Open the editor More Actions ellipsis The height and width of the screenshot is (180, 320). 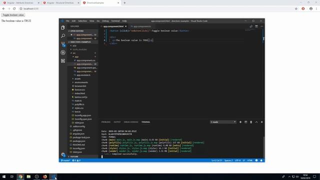pyautogui.click(x=262, y=26)
